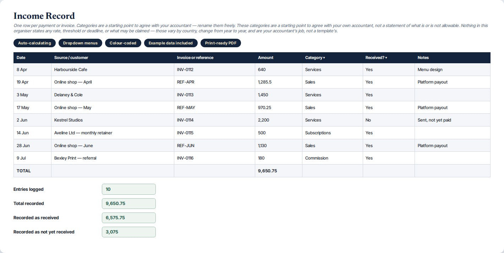Click the Colour-coded pill
504x253 pixels.
tap(123, 43)
